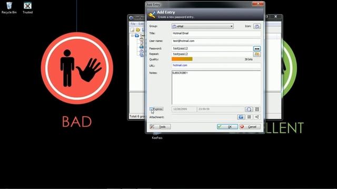Open the Tools button menu
The image size is (337, 189).
[x=160, y=127]
